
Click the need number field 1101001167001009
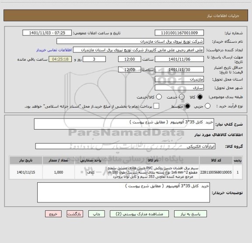(179, 33)
